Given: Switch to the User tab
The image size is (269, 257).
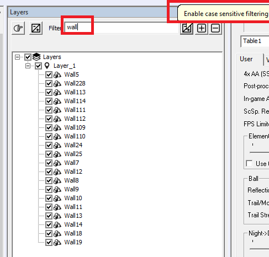Looking at the screenshot, I should [x=246, y=59].
